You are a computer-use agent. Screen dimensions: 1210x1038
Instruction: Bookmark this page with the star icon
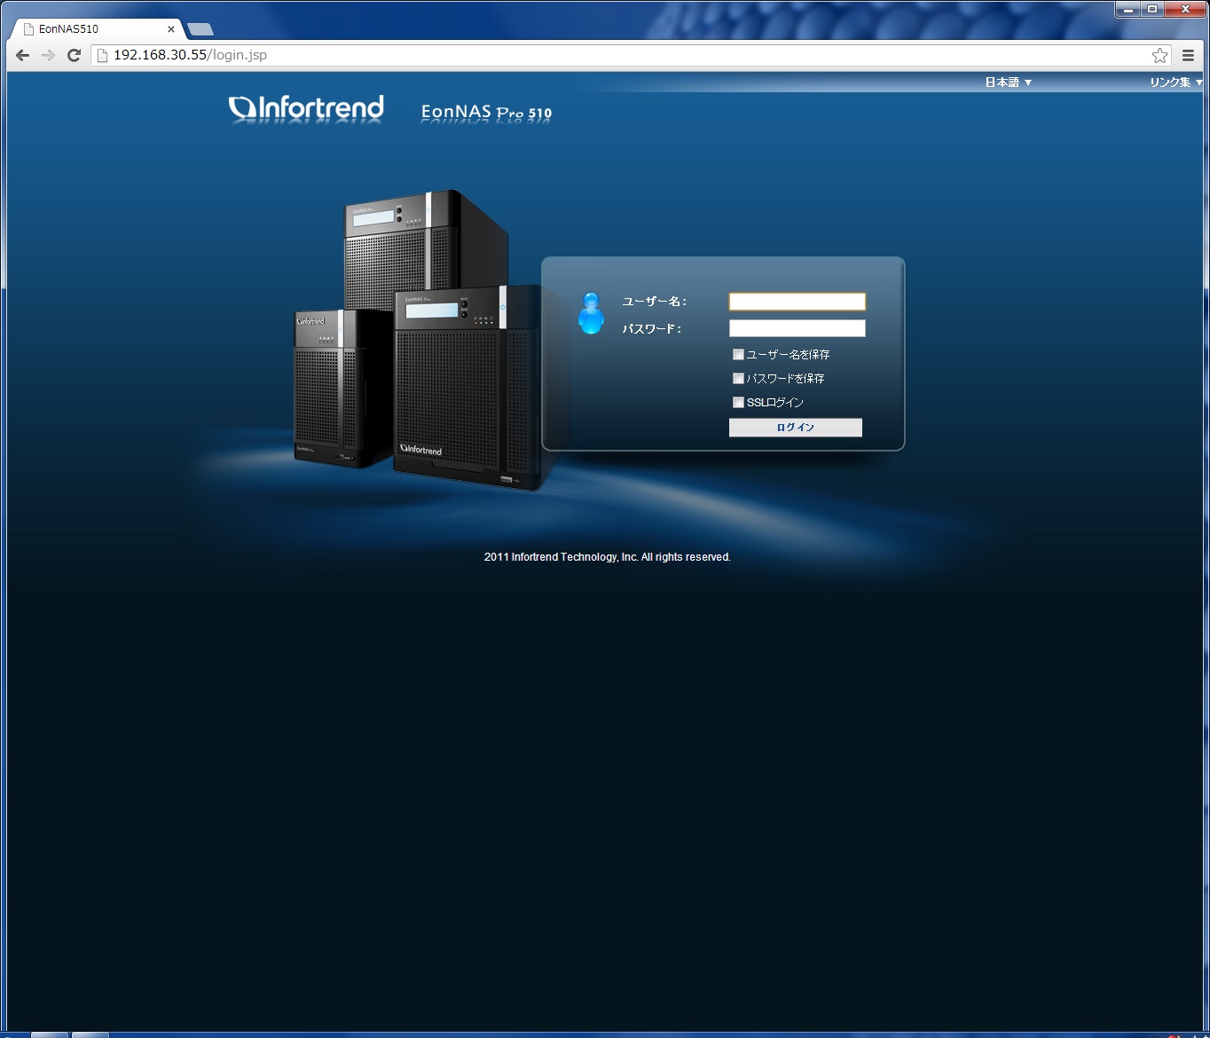coord(1159,55)
